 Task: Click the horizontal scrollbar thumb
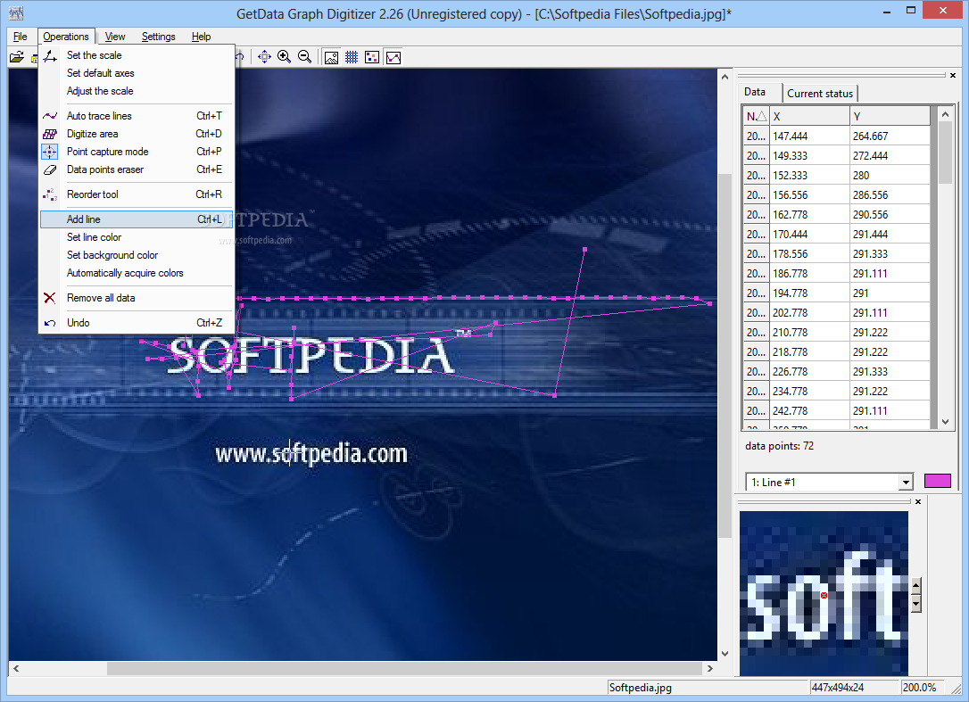404,669
